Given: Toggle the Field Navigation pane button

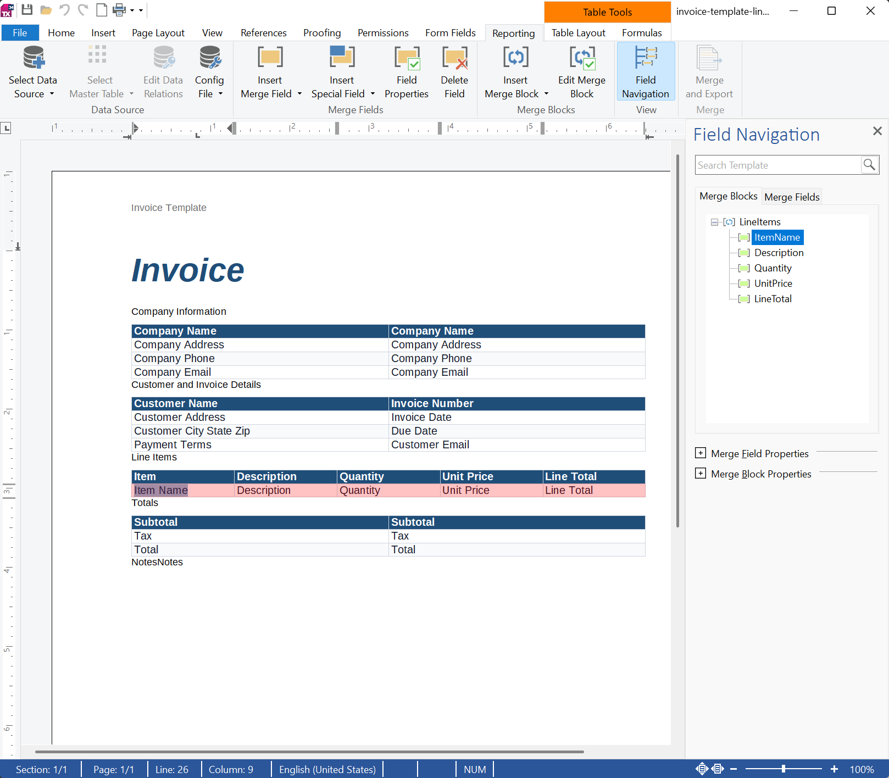Looking at the screenshot, I should [x=646, y=71].
